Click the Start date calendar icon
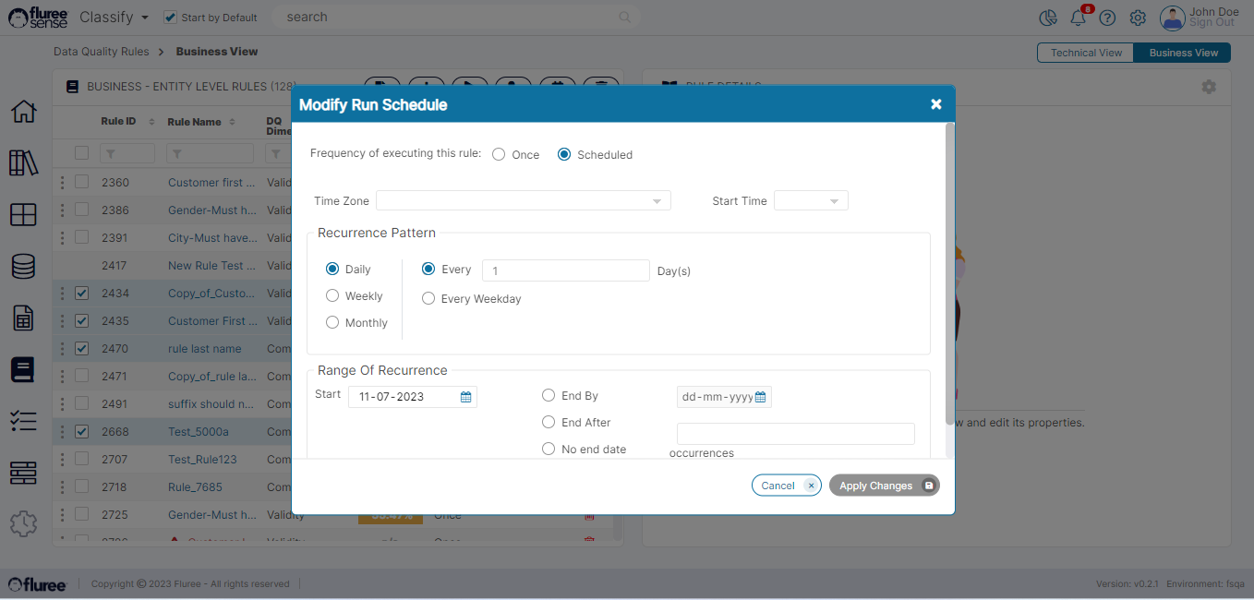Viewport: 1254px width, 600px height. (466, 397)
